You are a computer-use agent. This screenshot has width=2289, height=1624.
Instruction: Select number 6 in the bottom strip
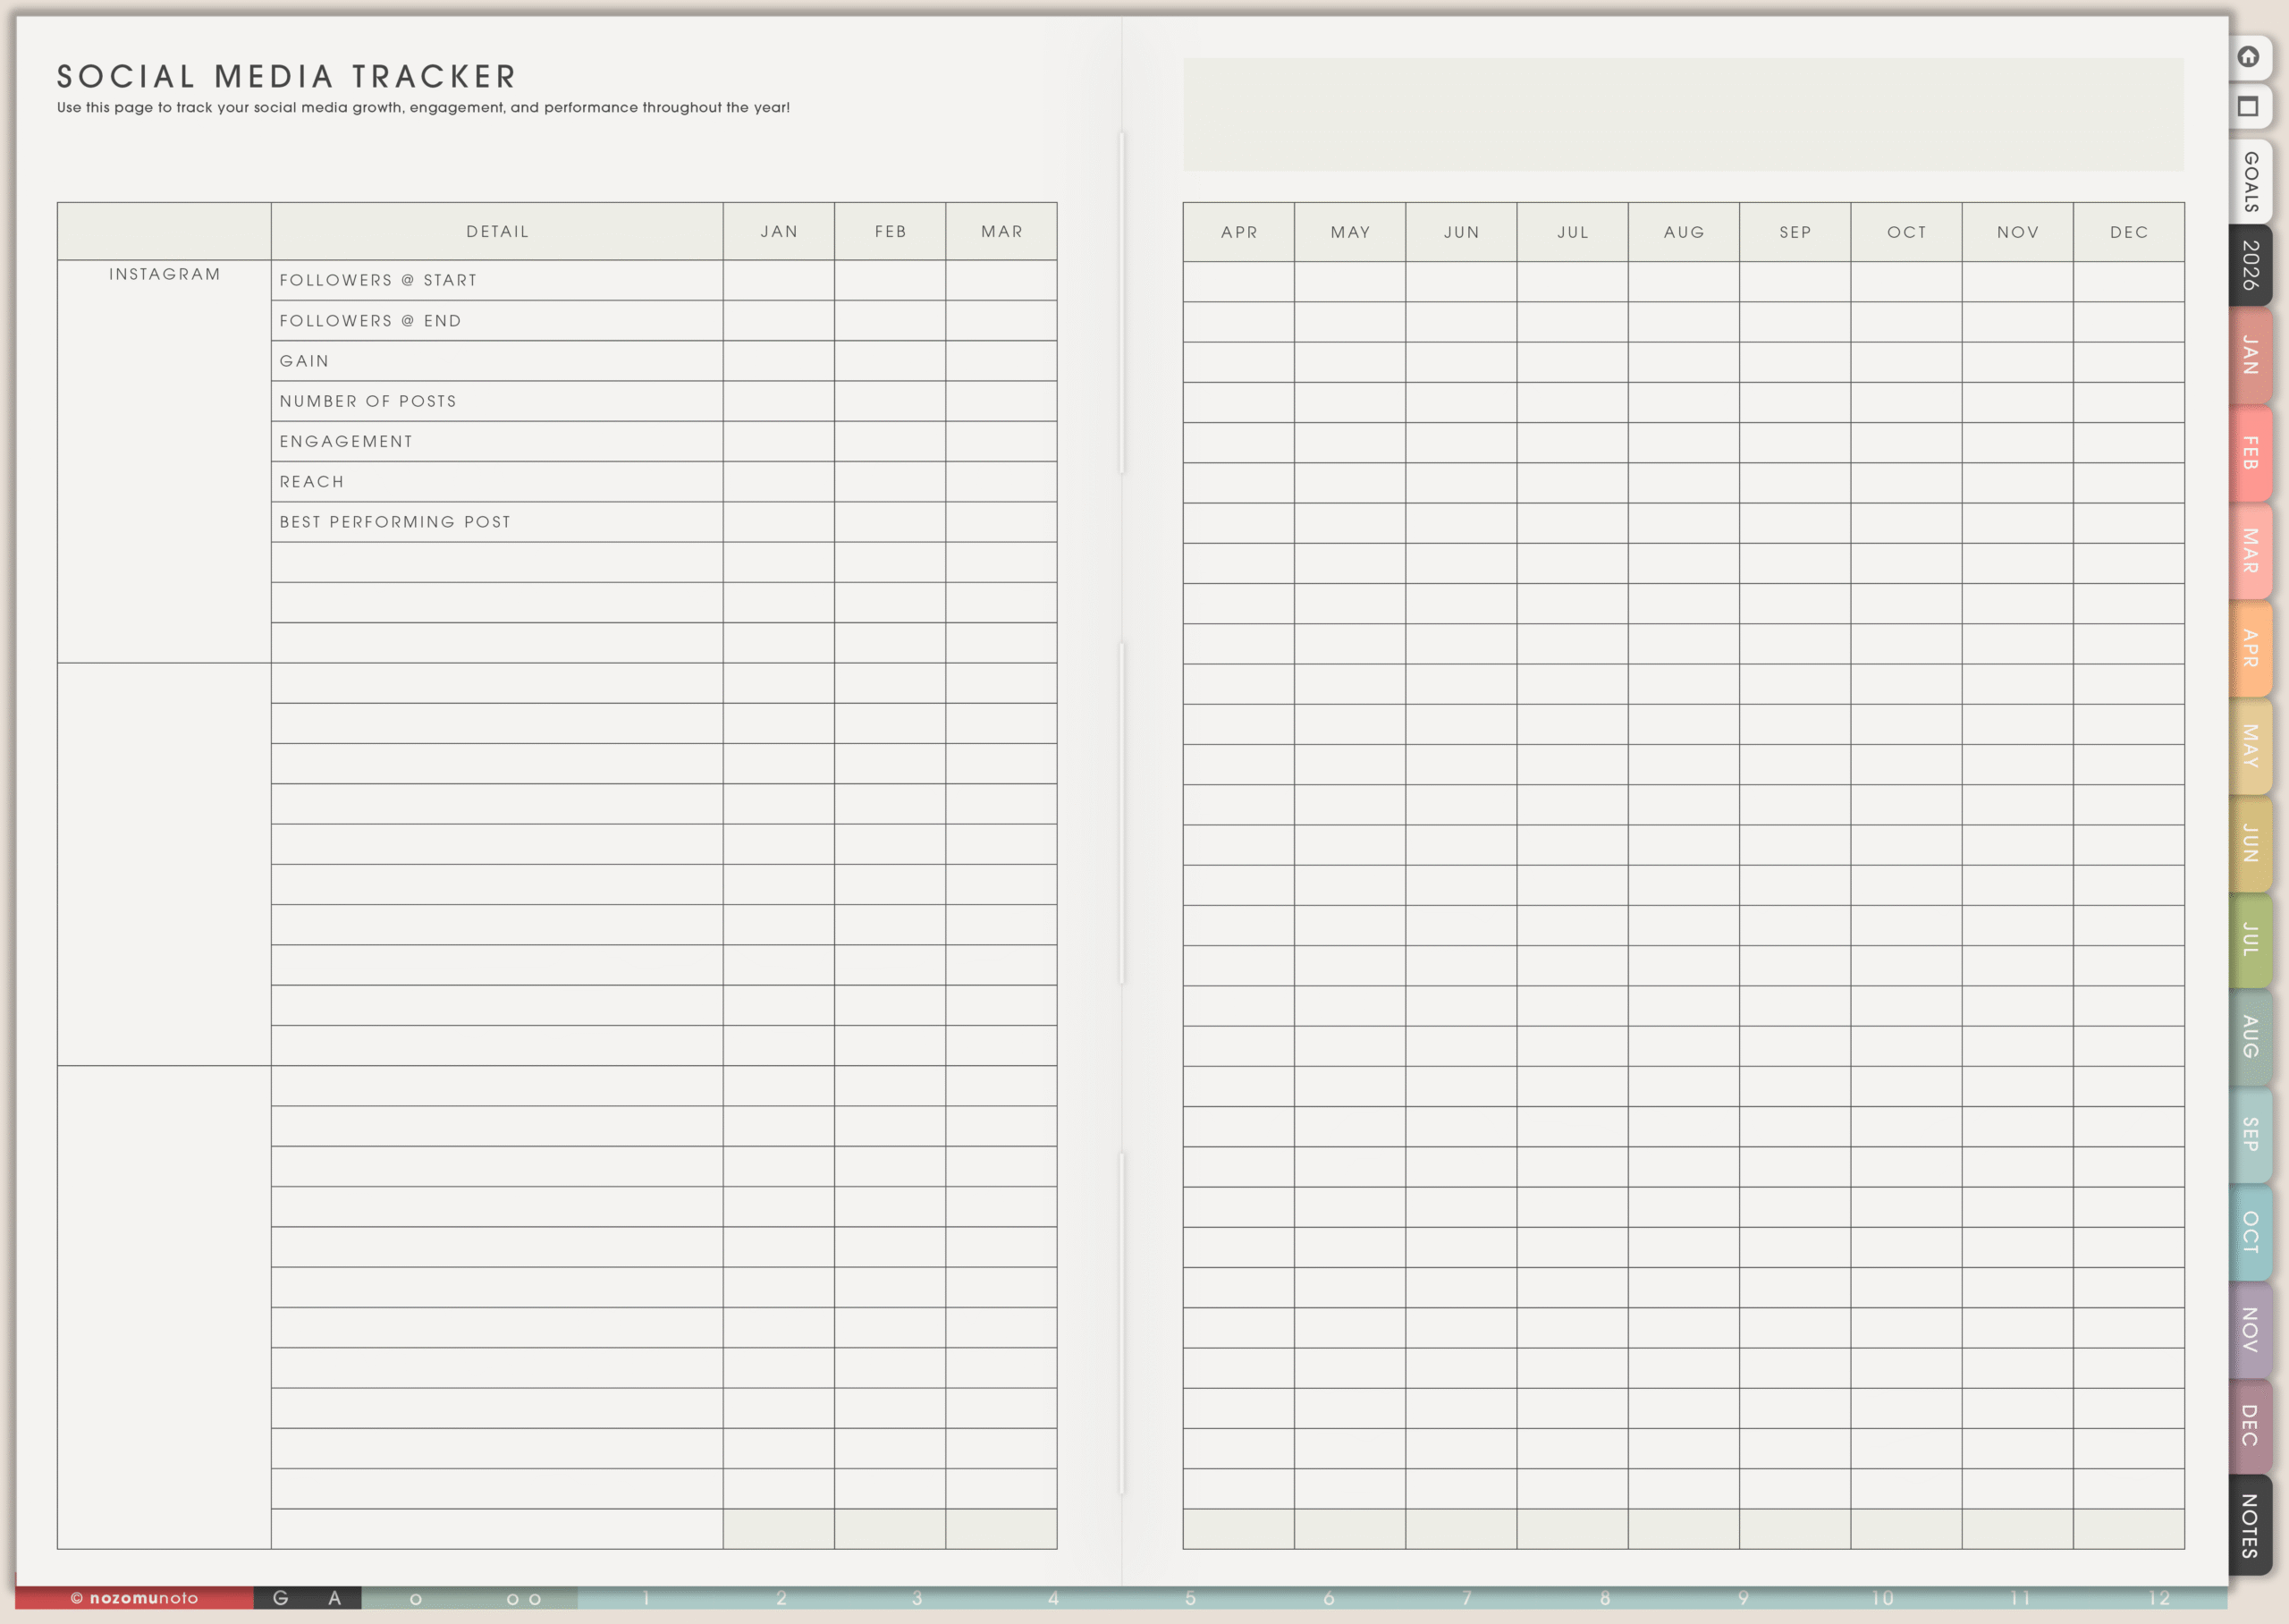[x=1329, y=1598]
